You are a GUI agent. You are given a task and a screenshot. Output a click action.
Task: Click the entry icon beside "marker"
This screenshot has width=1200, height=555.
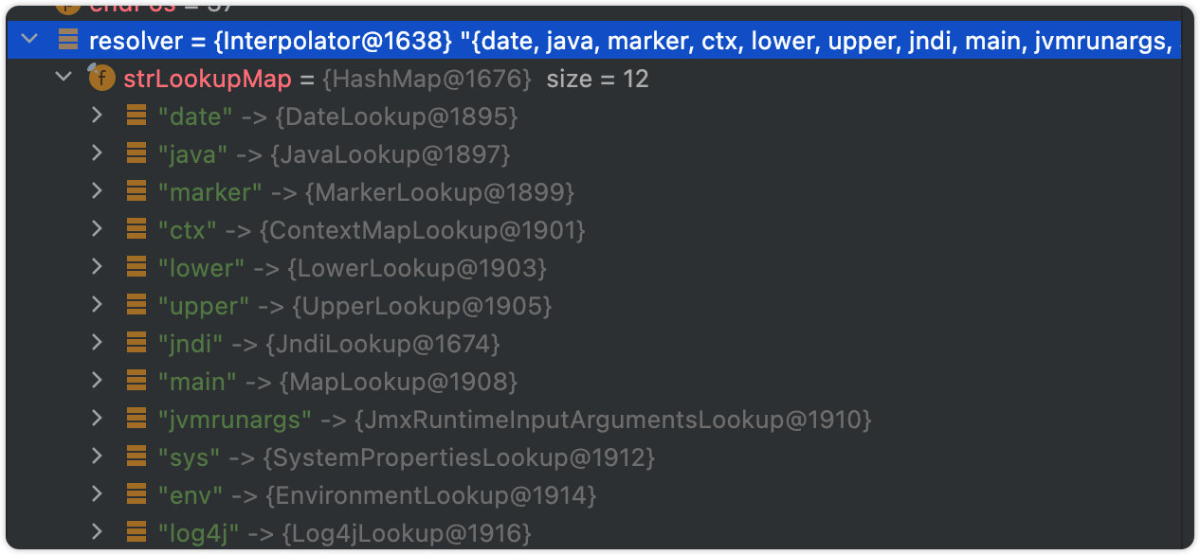(136, 191)
